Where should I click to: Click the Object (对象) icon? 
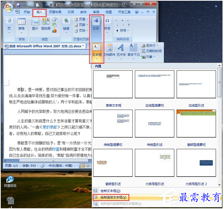pos(148,57)
